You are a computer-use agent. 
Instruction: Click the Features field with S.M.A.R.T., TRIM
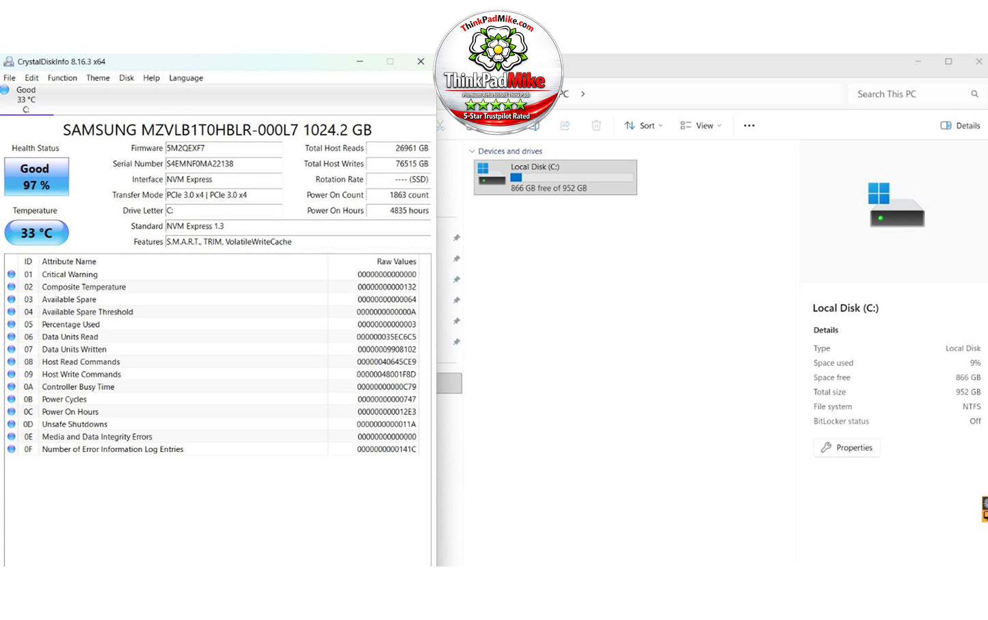coord(298,242)
